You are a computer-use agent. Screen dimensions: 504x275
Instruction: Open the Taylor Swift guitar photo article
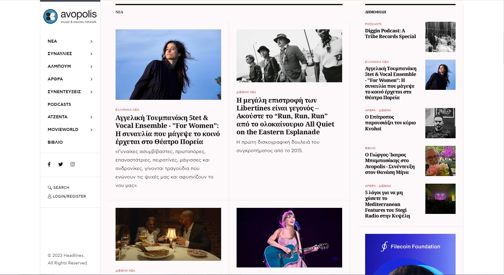[x=289, y=237]
